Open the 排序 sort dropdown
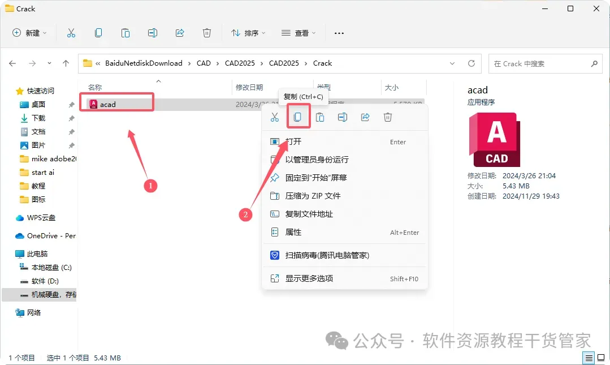Viewport: 610px width, 365px height. [248, 33]
